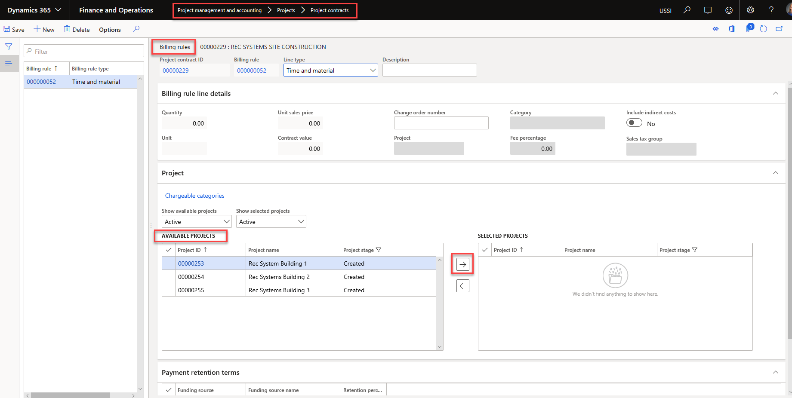Click the refresh page icon
The width and height of the screenshot is (792, 398).
point(763,29)
